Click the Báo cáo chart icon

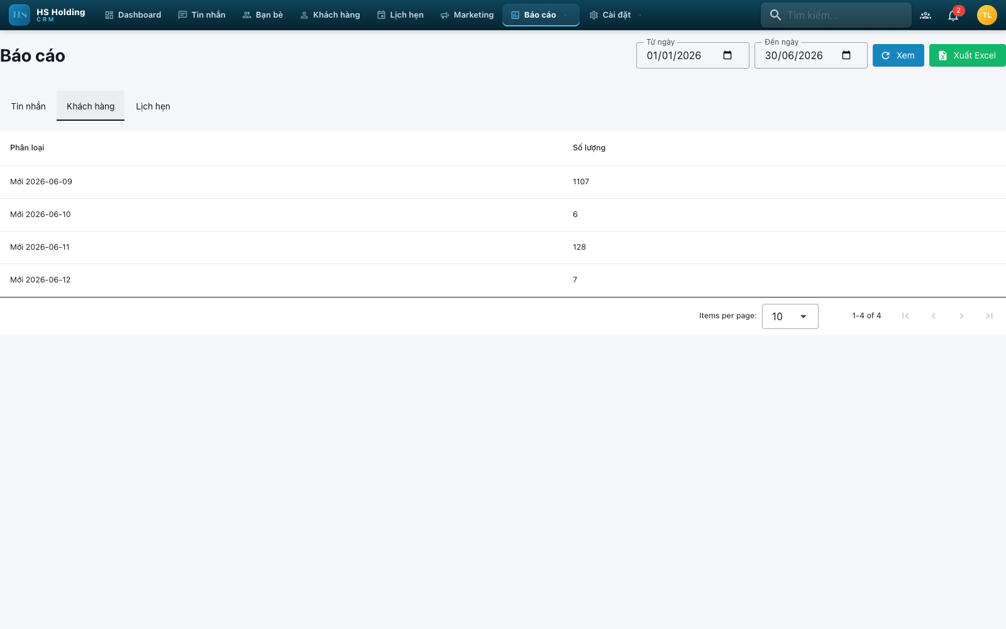click(515, 15)
